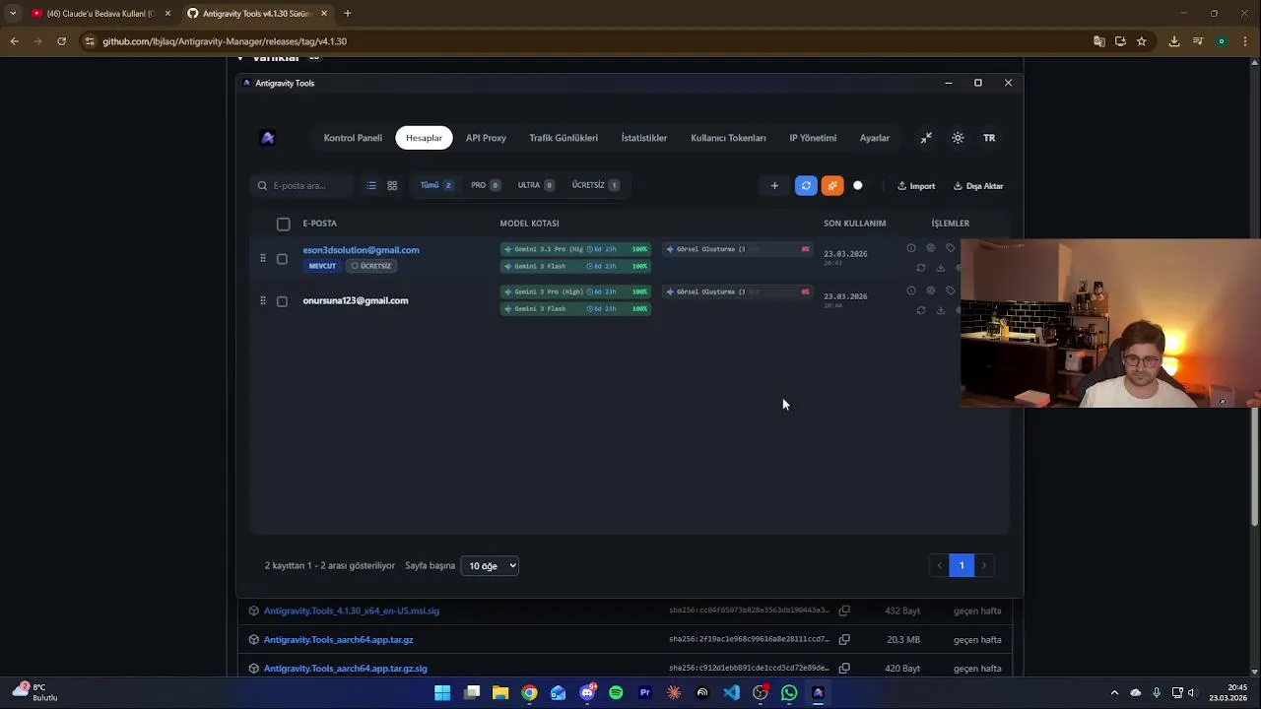The width and height of the screenshot is (1261, 709).
Task: Open the Kontrol Paneli tab
Action: (x=353, y=138)
